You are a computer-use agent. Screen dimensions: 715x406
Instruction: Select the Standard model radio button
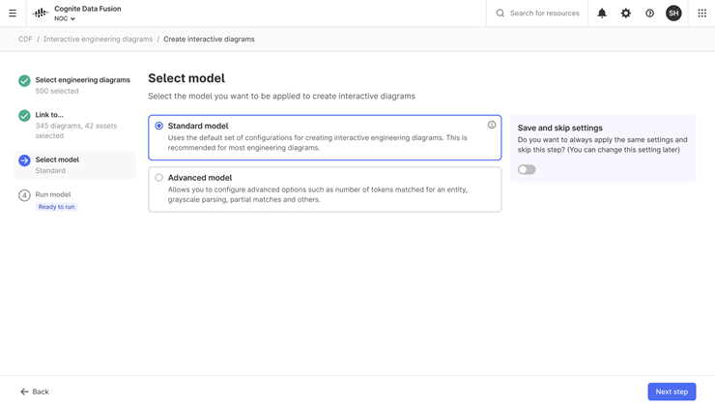click(158, 126)
